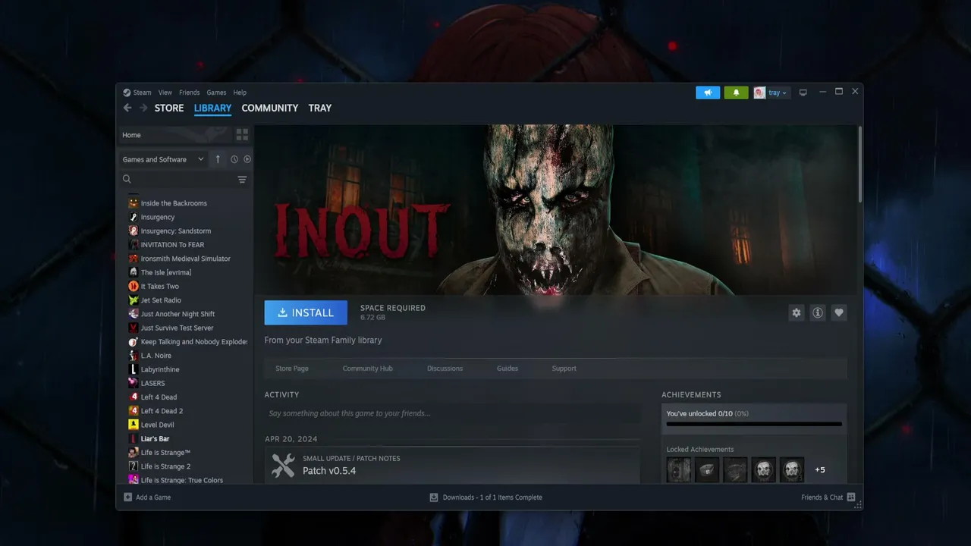Open Friends & Chat icon

(851, 497)
